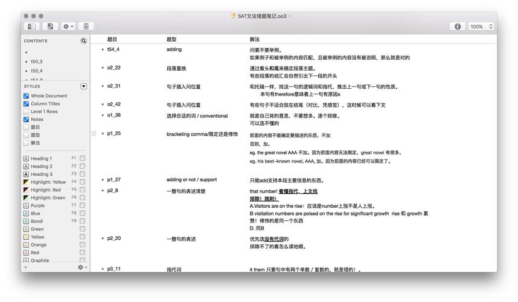The height and width of the screenshot is (302, 518).
Task: Click '选择合适的词 / conventional' cell
Action: (197, 116)
